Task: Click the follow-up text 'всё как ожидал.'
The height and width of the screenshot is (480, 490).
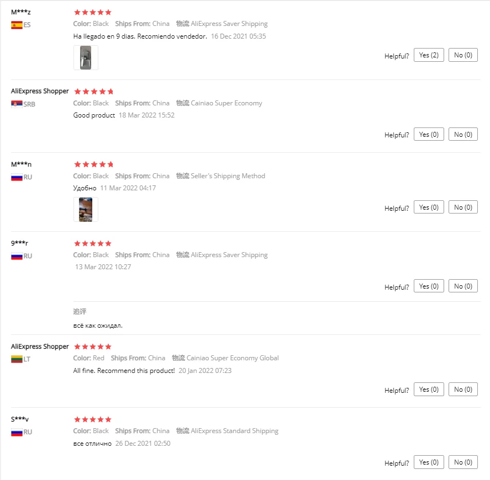Action: click(x=98, y=326)
